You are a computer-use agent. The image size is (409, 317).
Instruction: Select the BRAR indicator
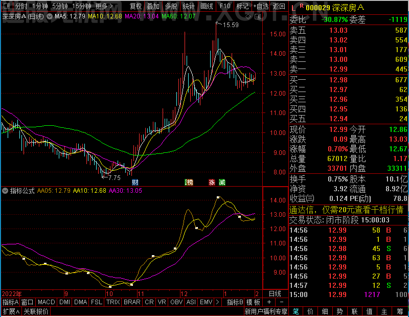coord(132,302)
